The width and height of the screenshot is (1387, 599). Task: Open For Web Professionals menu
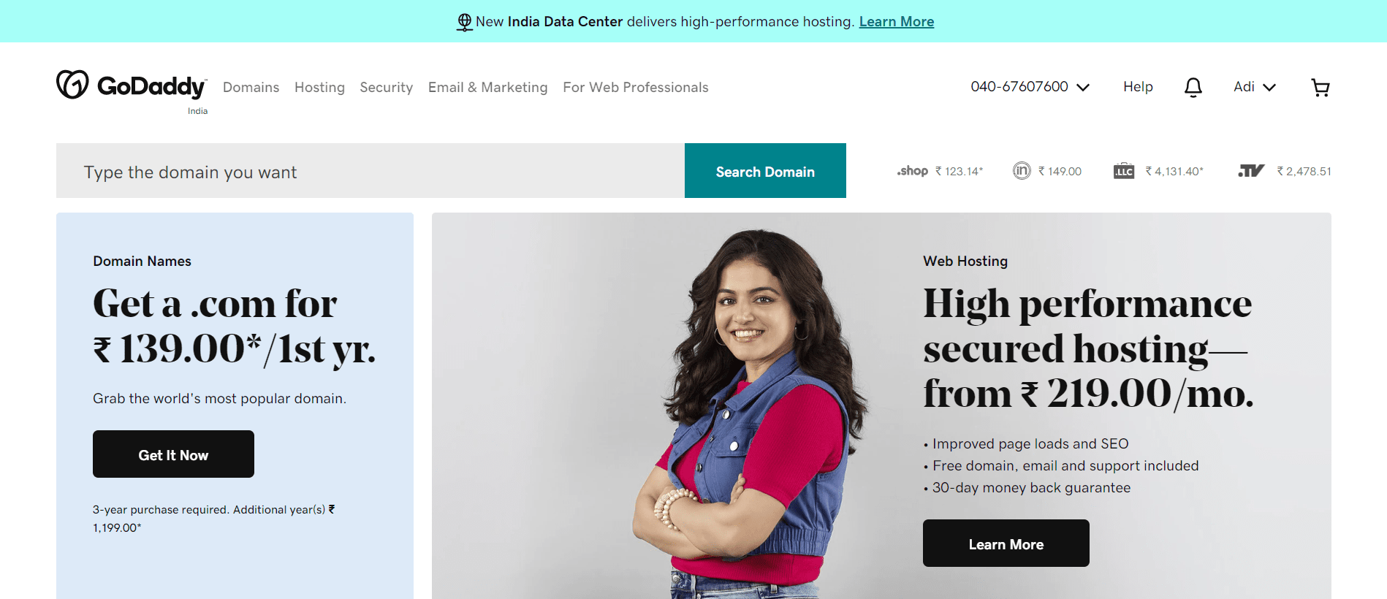635,88
